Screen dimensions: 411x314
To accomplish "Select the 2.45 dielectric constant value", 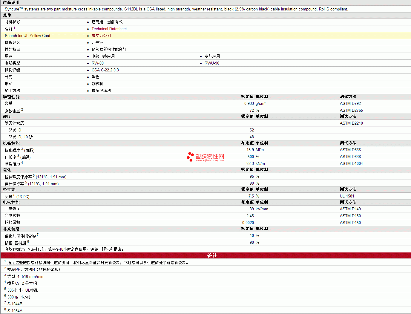I will tap(250, 216).
